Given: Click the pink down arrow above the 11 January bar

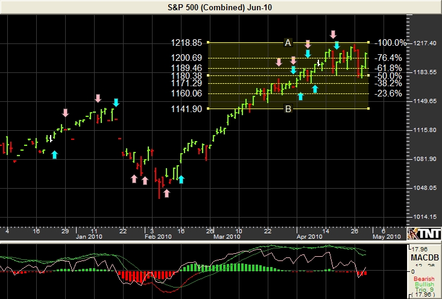Looking at the screenshot, I should click(x=98, y=98).
